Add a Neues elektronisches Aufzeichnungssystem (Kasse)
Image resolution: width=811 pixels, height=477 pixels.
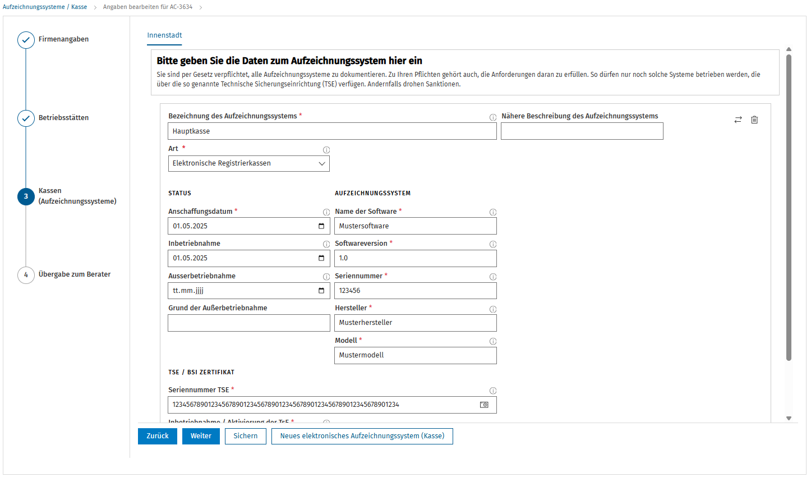coord(362,436)
